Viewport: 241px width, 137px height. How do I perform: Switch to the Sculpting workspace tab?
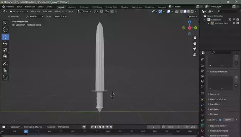84,7
